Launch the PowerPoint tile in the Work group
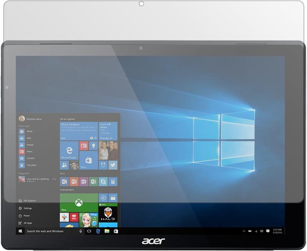307x251 pixels. click(x=74, y=182)
